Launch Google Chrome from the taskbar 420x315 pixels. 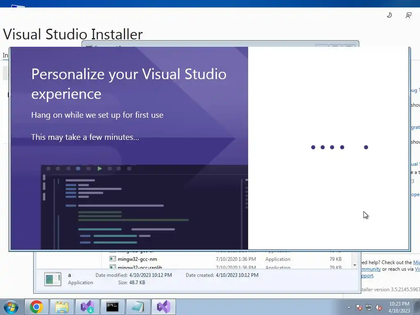coord(37,307)
